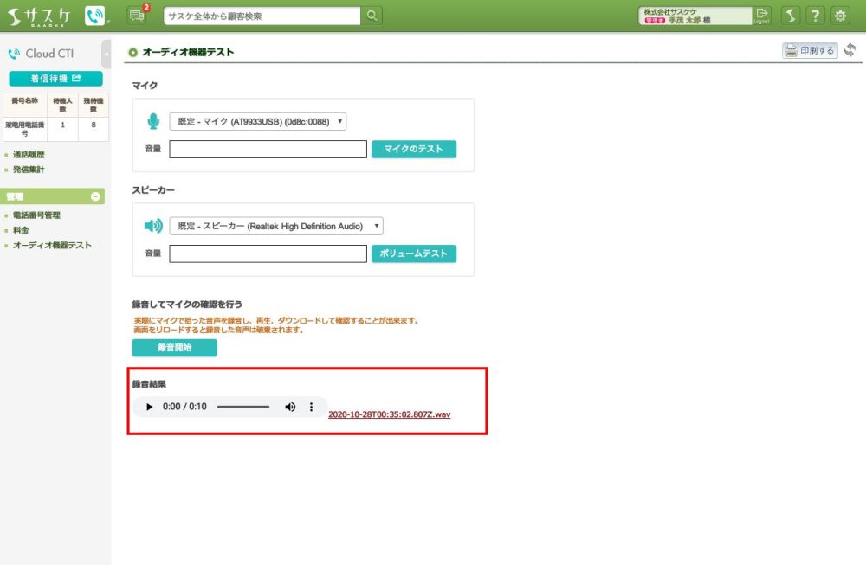Play the recorded audio
Viewport: 866px width, 565px height.
[149, 407]
